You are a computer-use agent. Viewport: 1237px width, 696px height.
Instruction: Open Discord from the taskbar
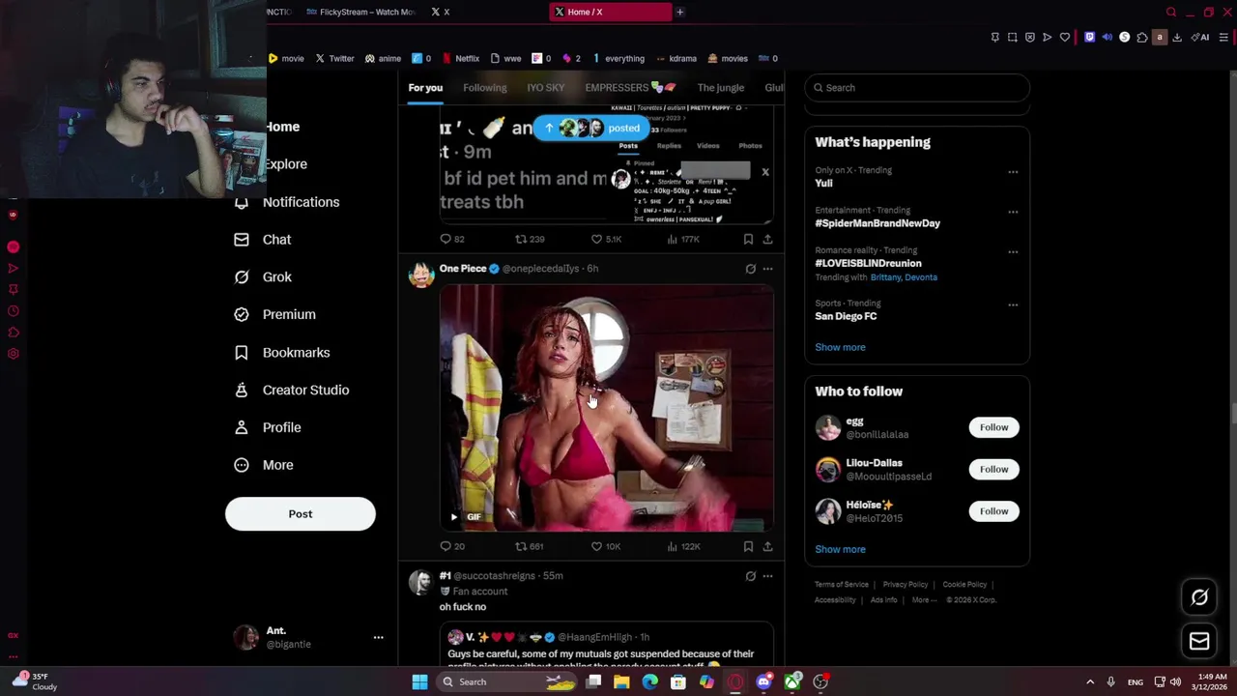pos(763,682)
